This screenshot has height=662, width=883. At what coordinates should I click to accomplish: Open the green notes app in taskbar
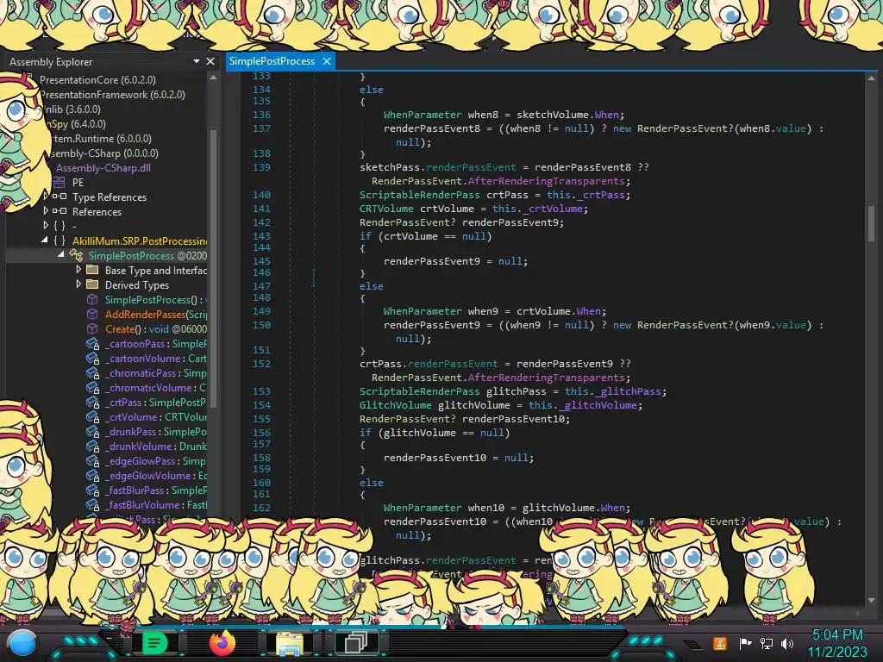pos(154,642)
